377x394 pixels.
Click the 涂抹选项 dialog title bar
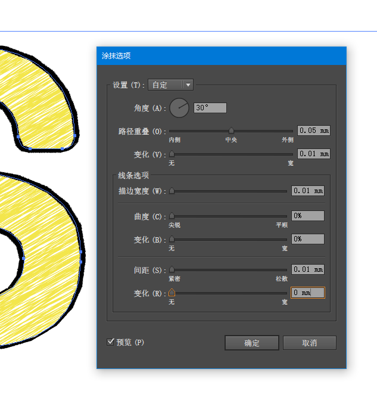pyautogui.click(x=222, y=56)
